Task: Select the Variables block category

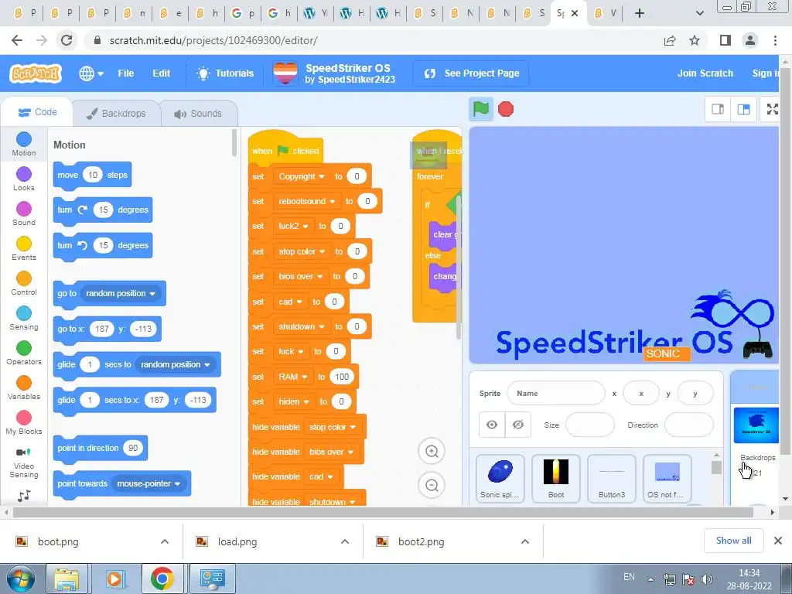Action: [x=24, y=388]
